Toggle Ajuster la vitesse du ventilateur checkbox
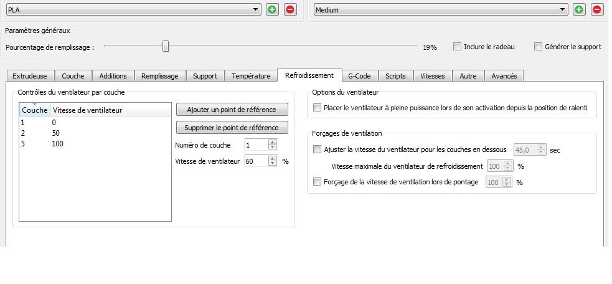The height and width of the screenshot is (284, 612). (x=317, y=149)
